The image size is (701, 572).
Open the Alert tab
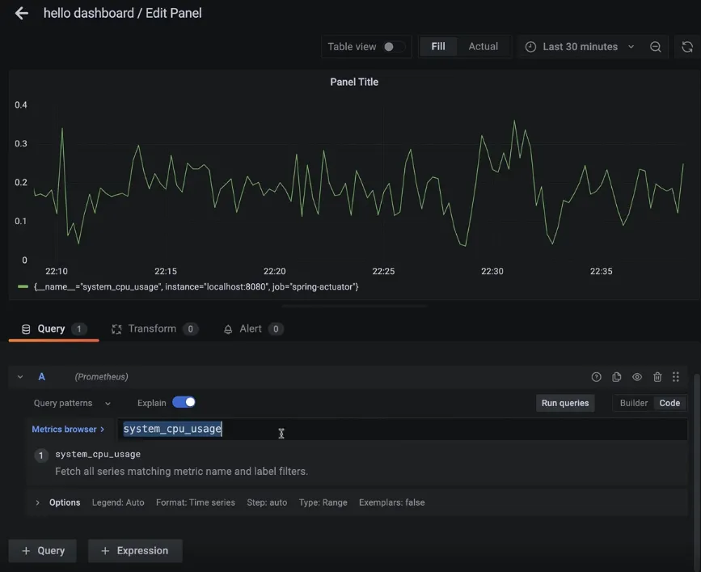pos(251,328)
